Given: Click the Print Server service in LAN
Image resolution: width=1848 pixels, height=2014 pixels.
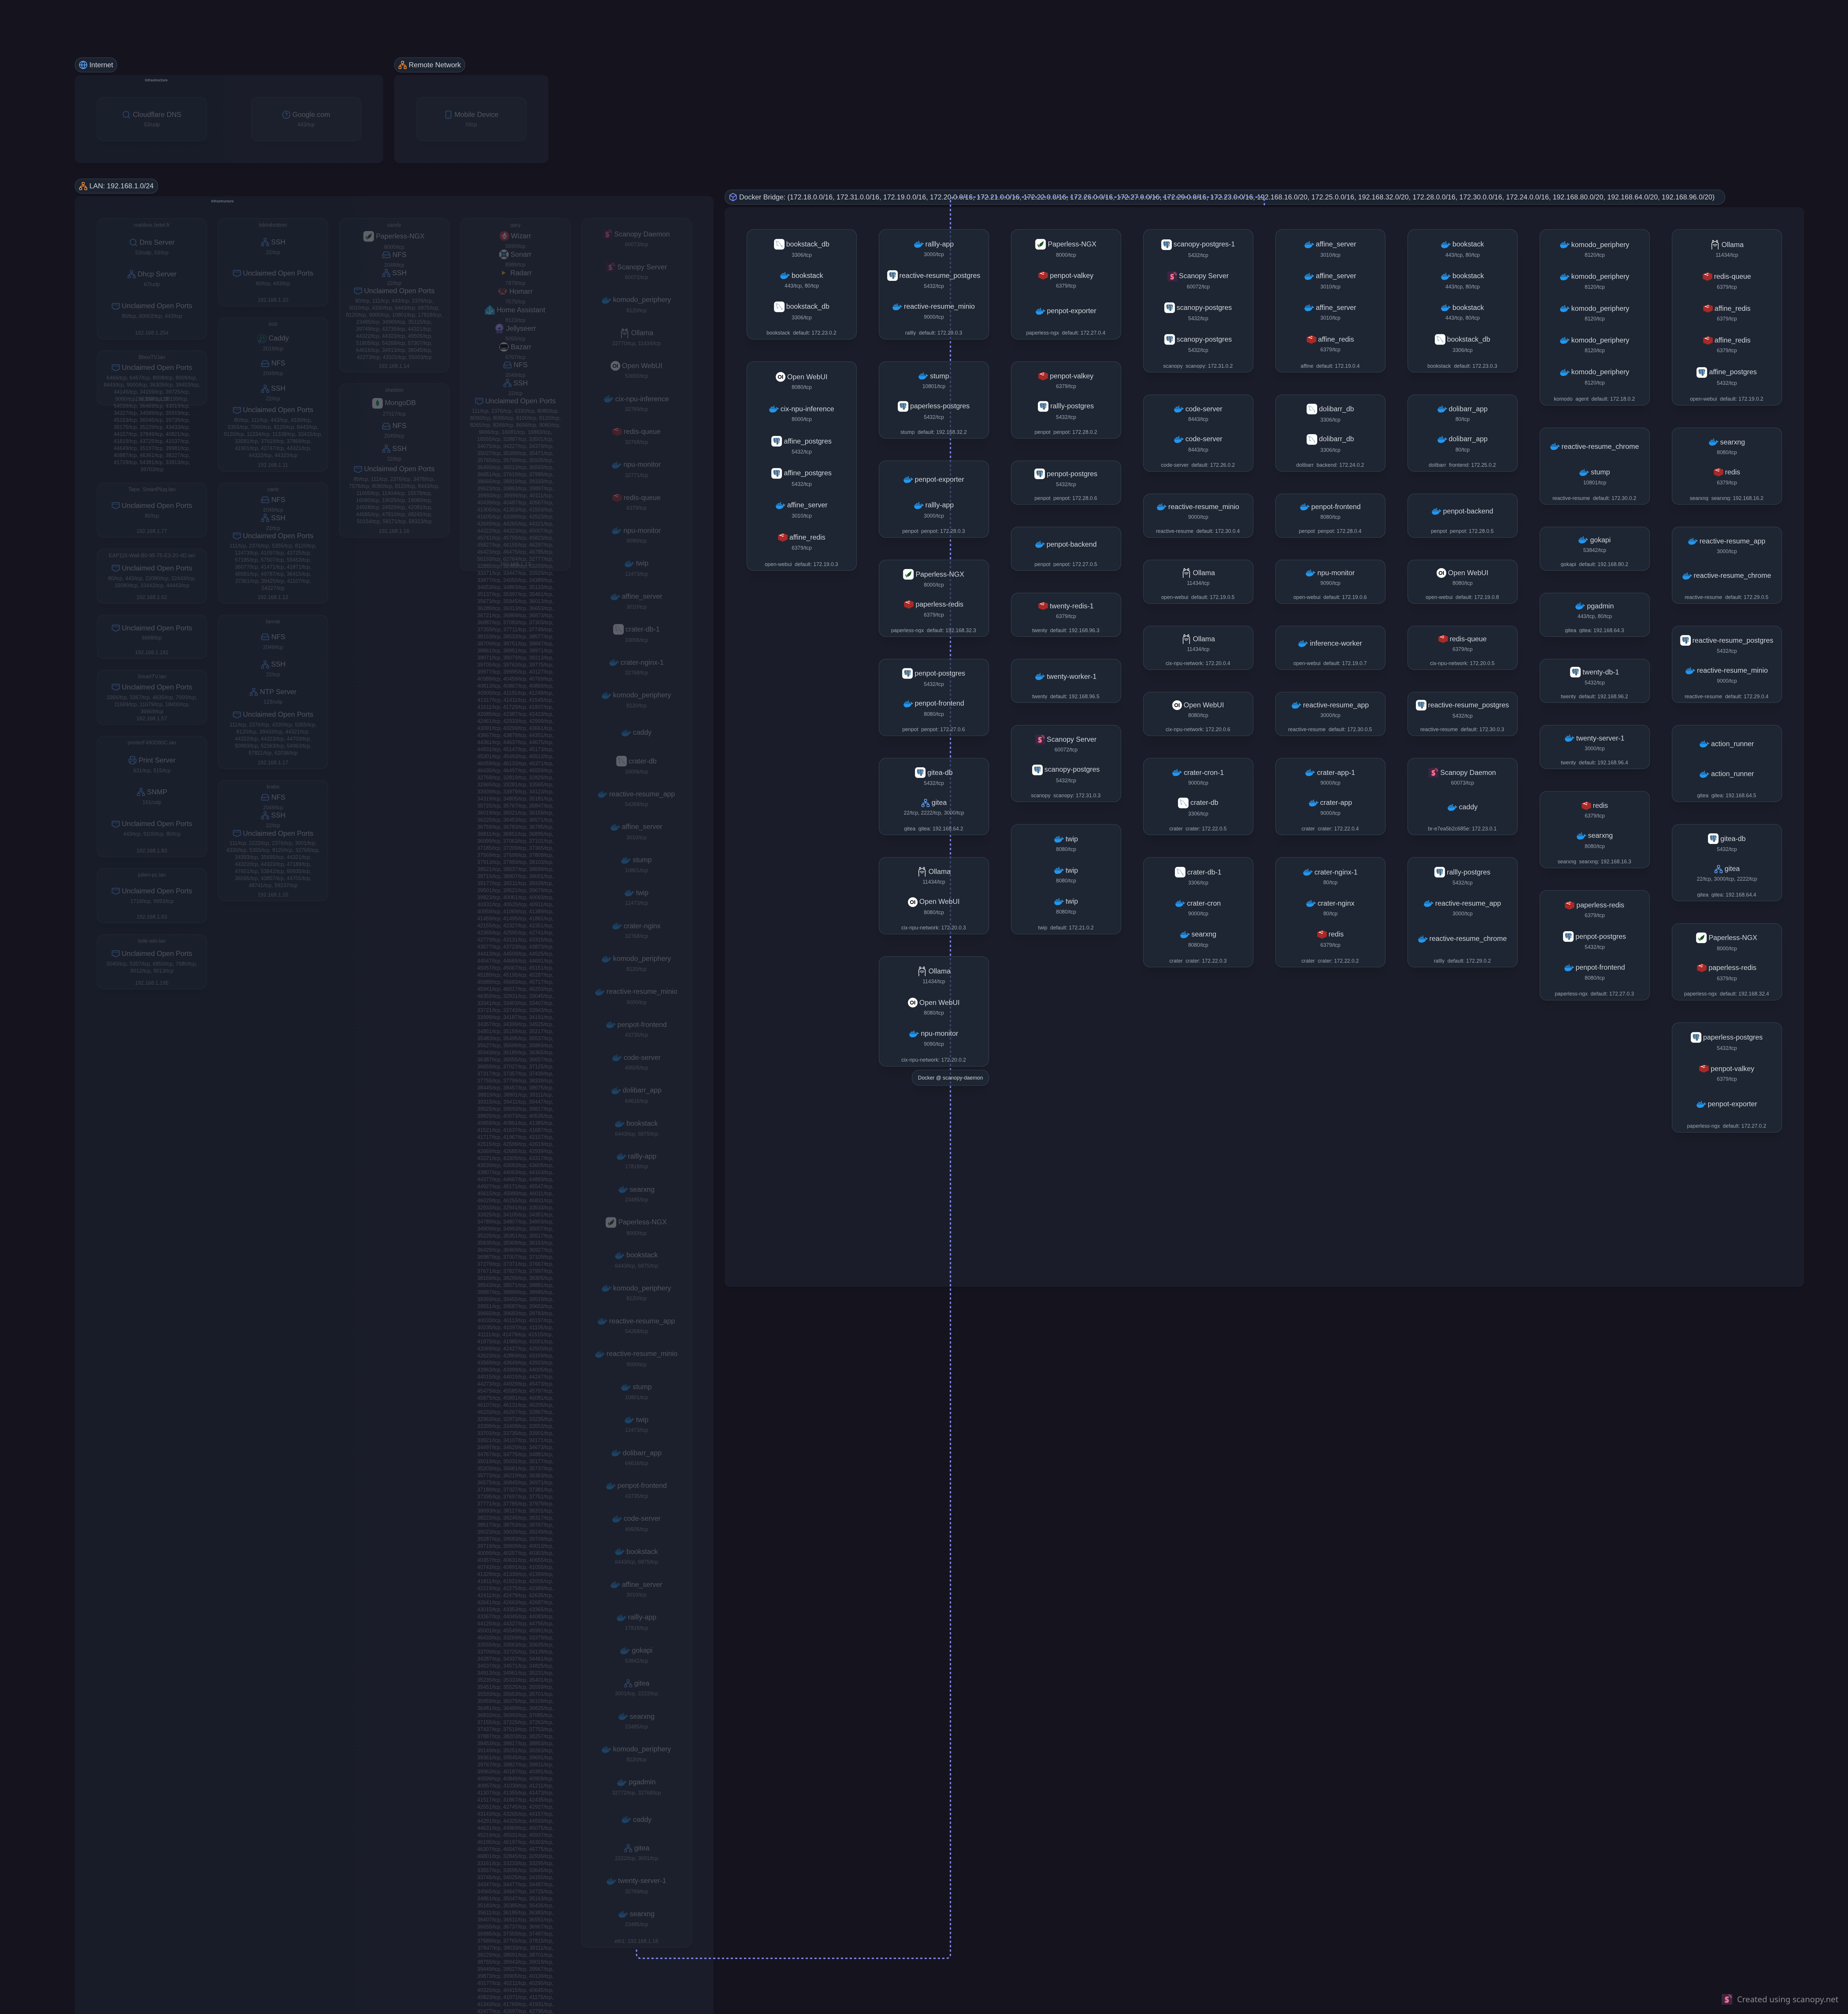Looking at the screenshot, I should pos(152,760).
